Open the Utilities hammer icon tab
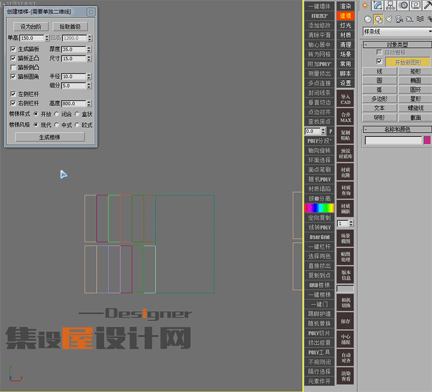 427,5
